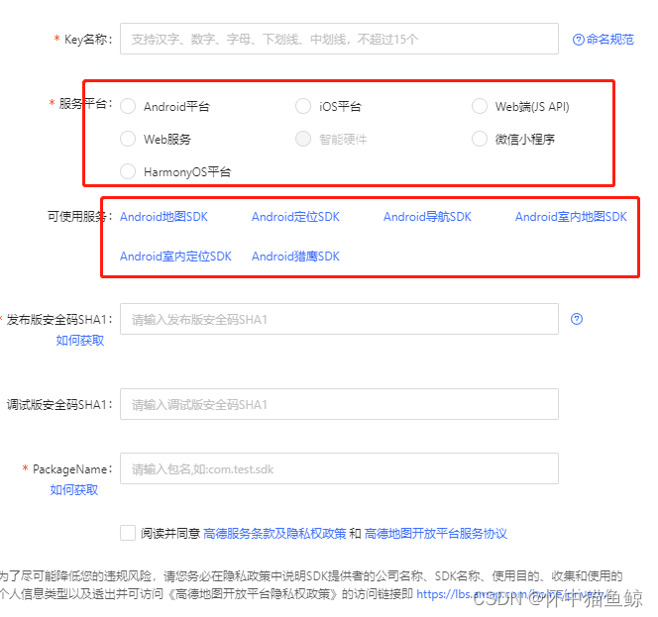Select the disabled 智能硬件 radio button

303,139
